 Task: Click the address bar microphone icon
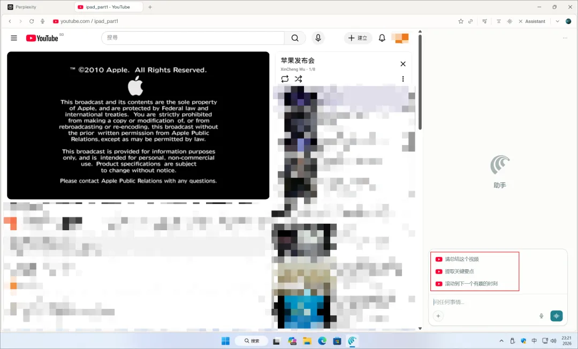pyautogui.click(x=42, y=21)
